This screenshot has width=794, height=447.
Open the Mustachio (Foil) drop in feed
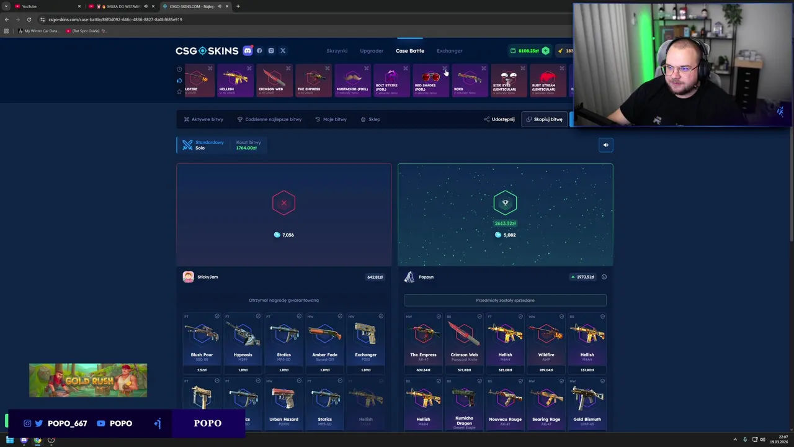[352, 81]
